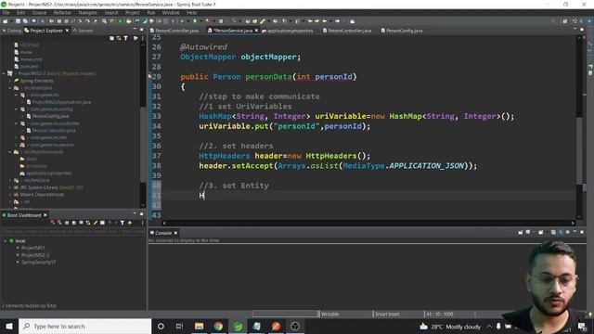Collapse the ProjectMS2-2 project node
The image size is (594, 334).
click(4, 73)
